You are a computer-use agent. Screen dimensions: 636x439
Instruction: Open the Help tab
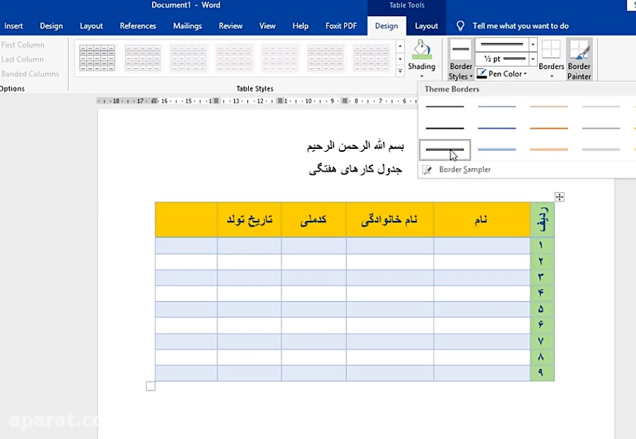coord(300,26)
